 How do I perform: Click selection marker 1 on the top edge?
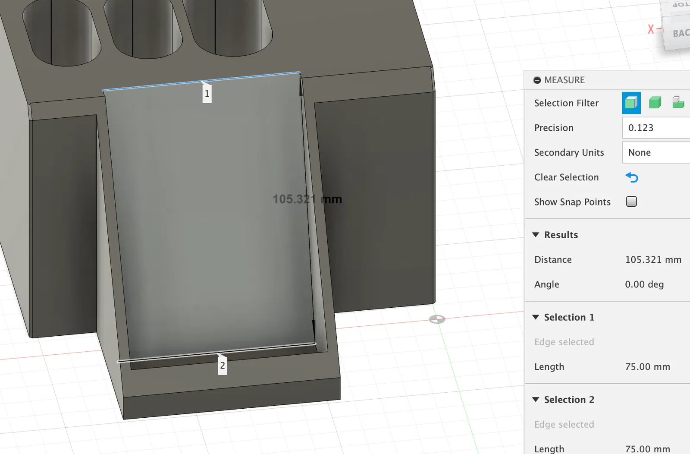(207, 94)
